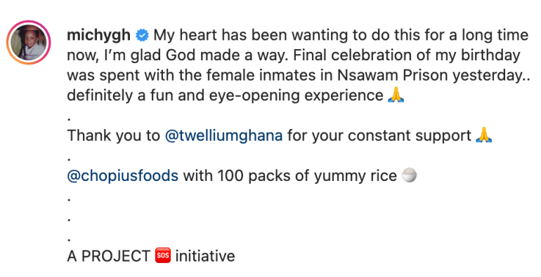Open the michygh profile picture

(29, 42)
